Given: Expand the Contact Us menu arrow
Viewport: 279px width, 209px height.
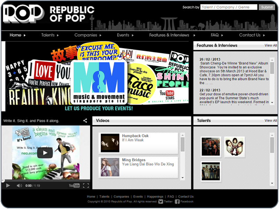Looking at the screenshot, I should pyautogui.click(x=264, y=36).
